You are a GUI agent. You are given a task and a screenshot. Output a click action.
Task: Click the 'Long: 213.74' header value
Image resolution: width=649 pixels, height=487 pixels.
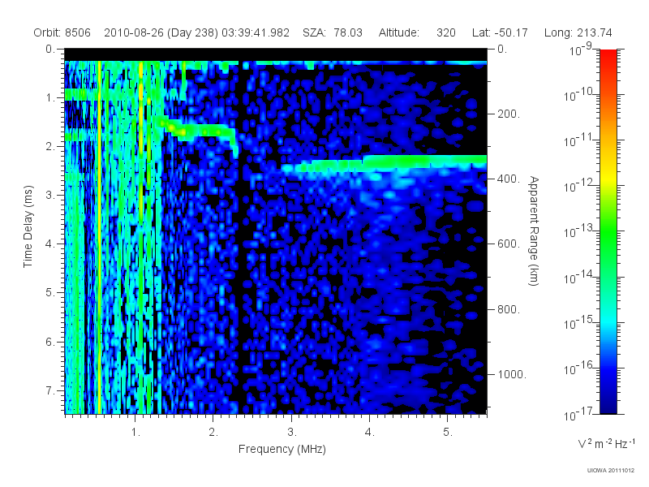(x=578, y=32)
